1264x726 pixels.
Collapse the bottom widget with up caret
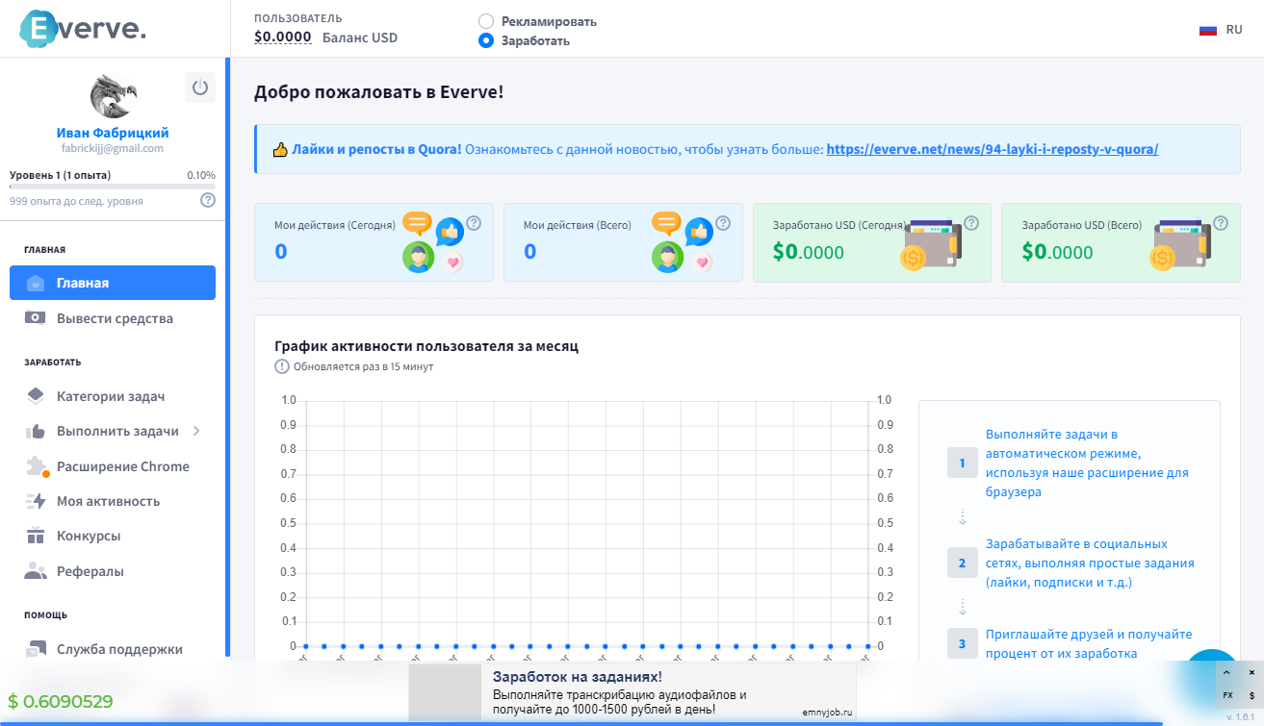(x=1228, y=672)
